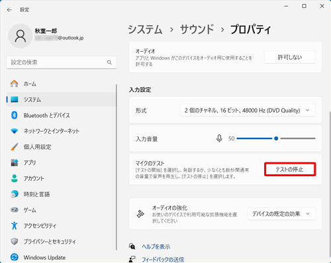The width and height of the screenshot is (331, 263).
Task: Click the Time and language globe icon
Action: coord(15,194)
